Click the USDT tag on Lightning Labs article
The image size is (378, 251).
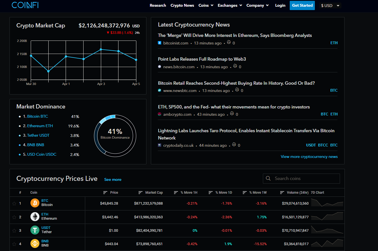pyautogui.click(x=311, y=145)
